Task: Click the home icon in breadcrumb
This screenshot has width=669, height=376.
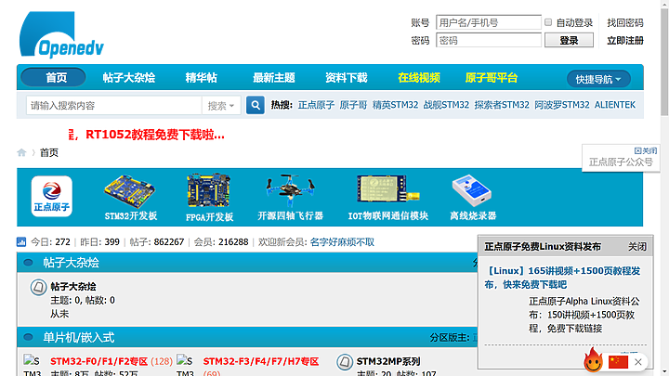Action: [21, 152]
